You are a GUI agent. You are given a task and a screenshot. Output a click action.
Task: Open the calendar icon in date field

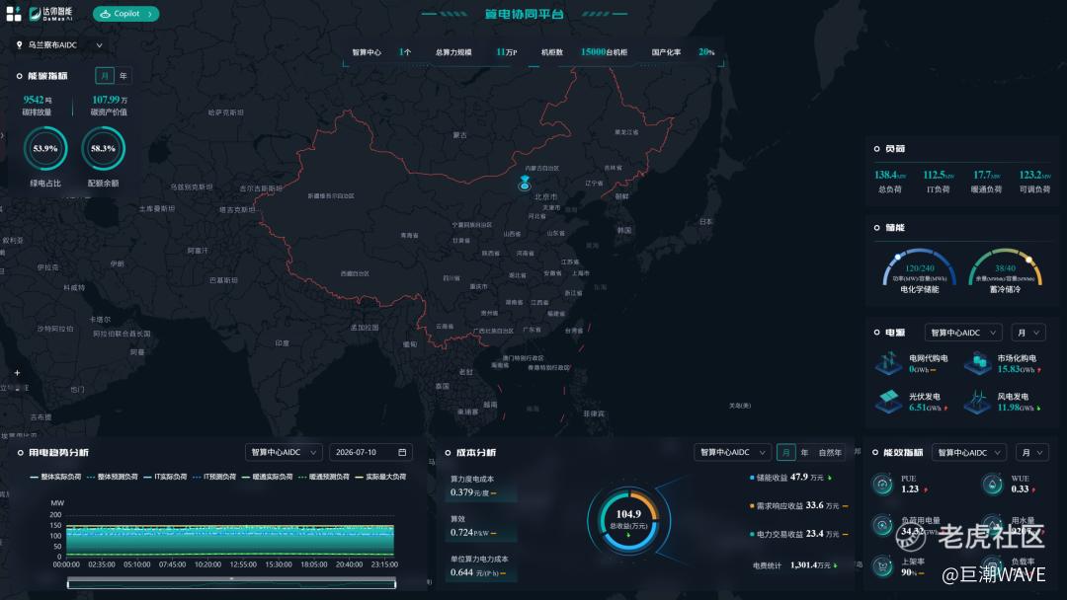402,453
